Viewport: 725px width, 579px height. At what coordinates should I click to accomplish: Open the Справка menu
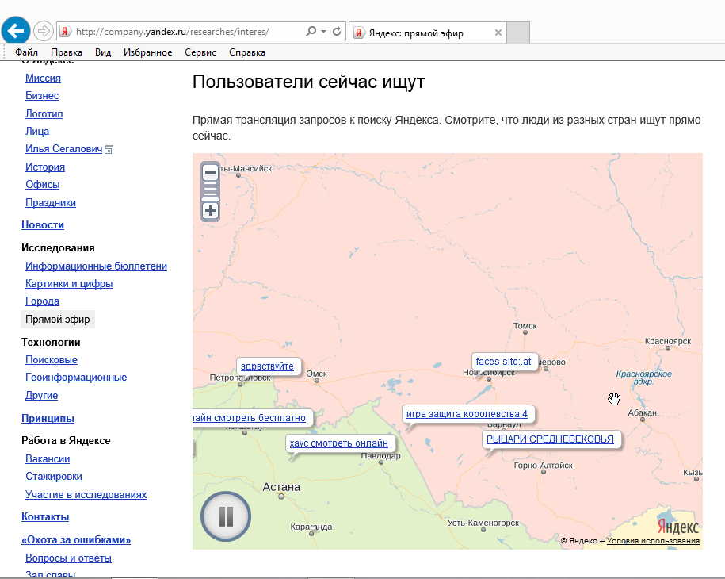[x=247, y=52]
